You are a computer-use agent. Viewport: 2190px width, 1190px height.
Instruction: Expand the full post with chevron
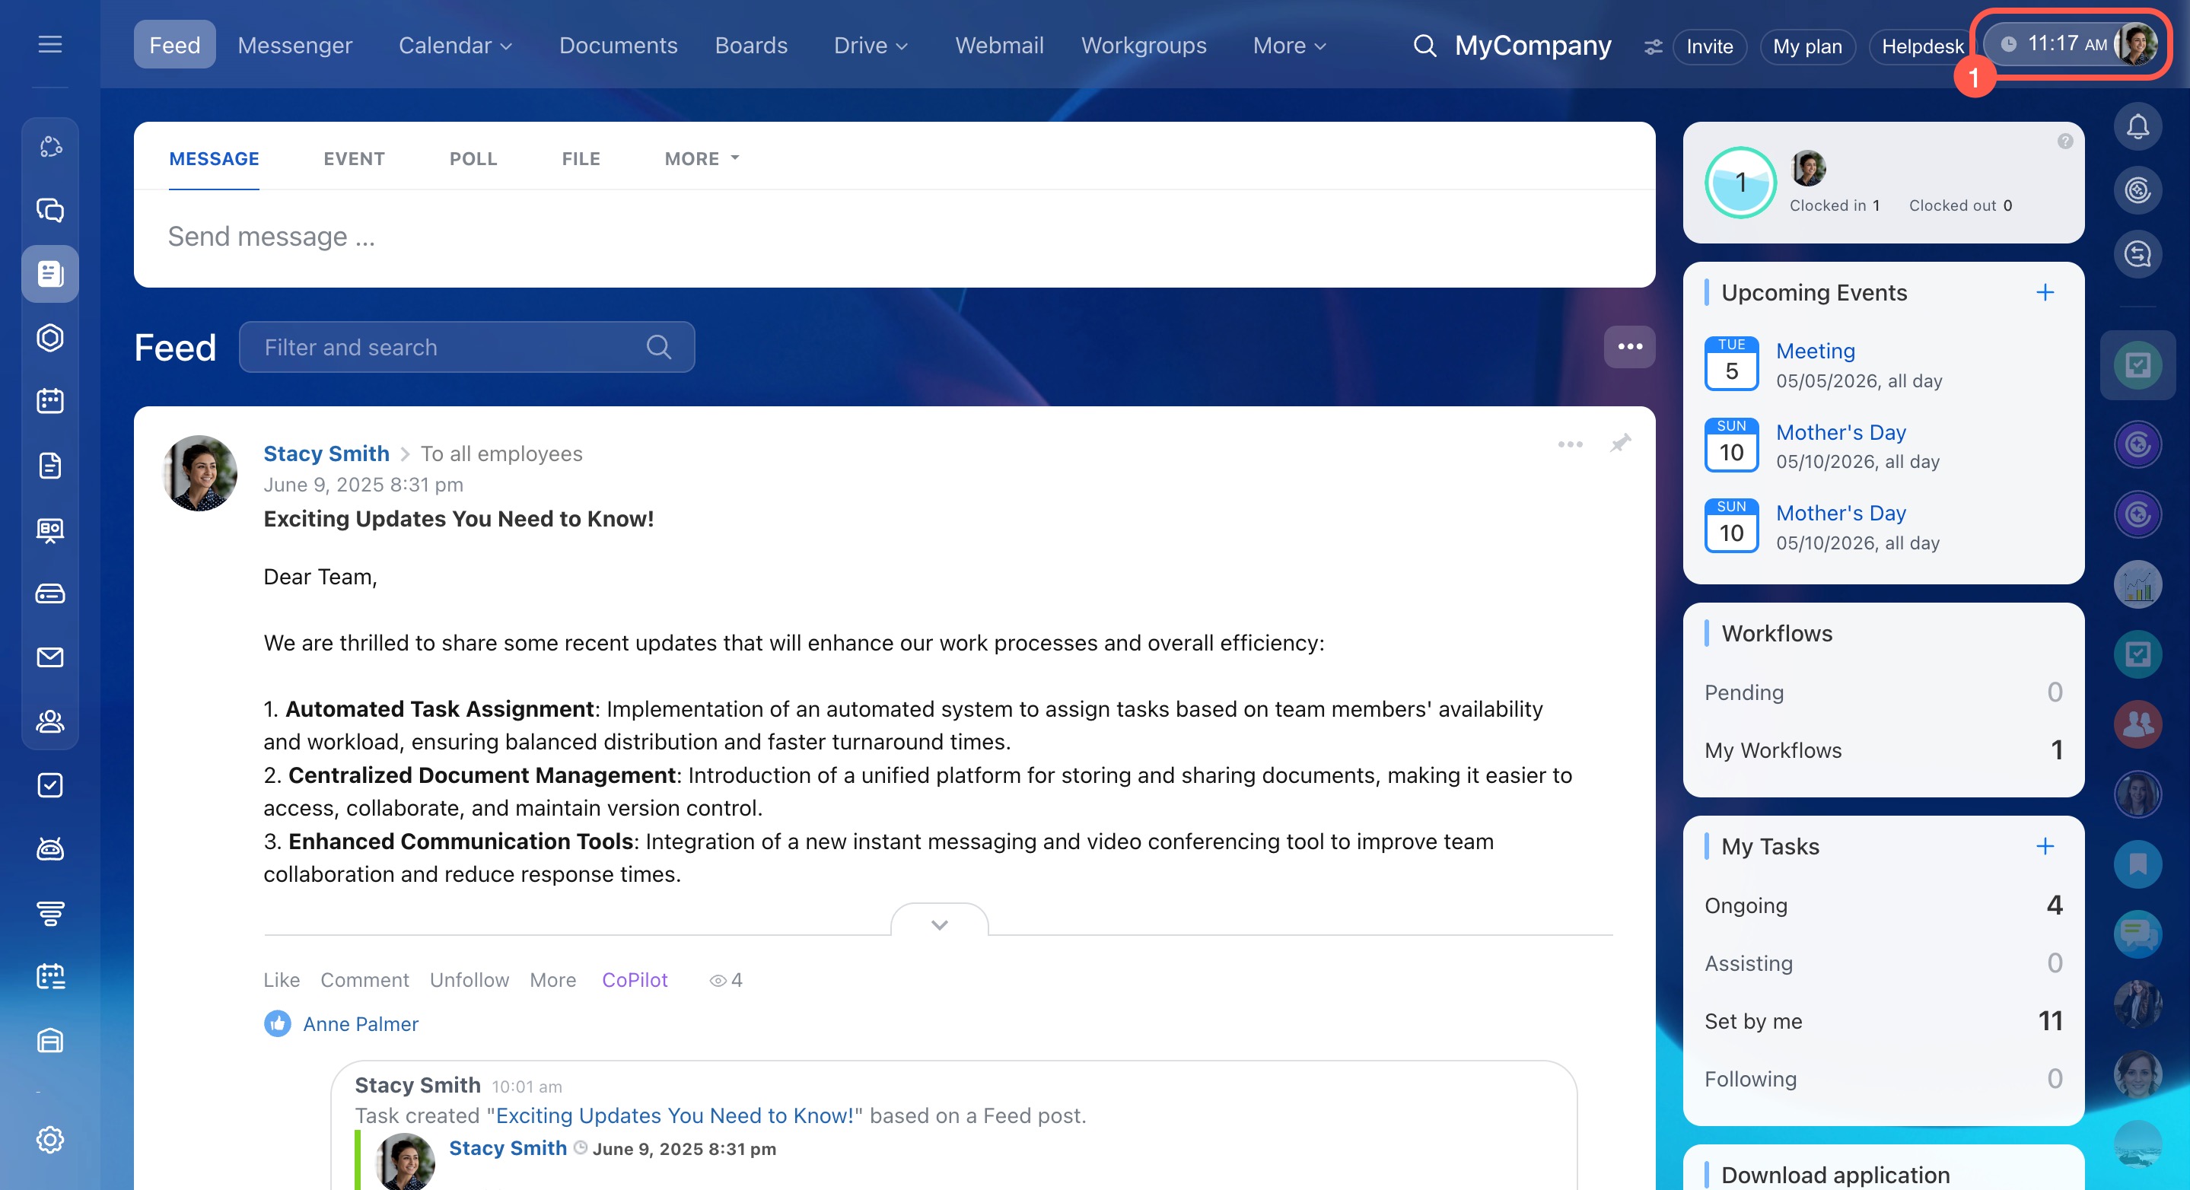tap(938, 924)
